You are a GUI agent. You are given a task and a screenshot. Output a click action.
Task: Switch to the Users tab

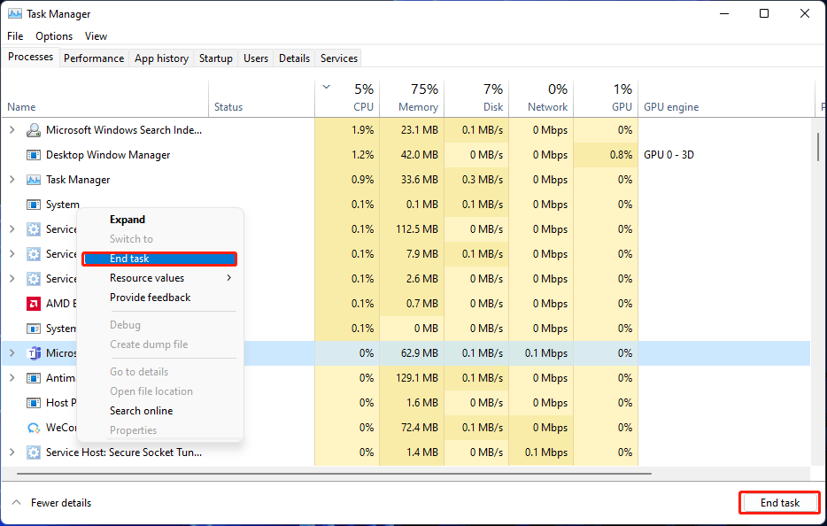[256, 58]
